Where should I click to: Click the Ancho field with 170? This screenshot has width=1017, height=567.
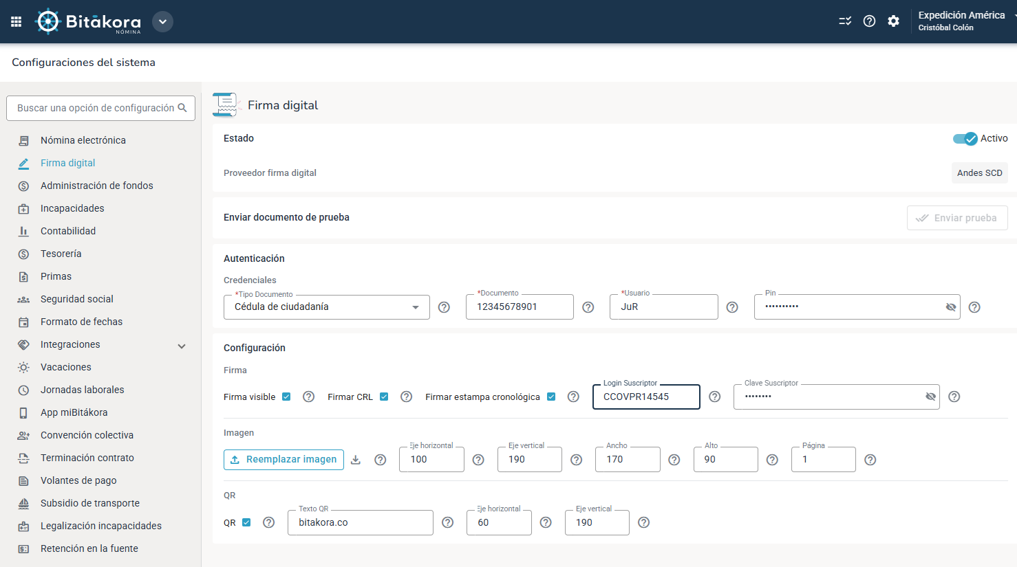click(628, 459)
